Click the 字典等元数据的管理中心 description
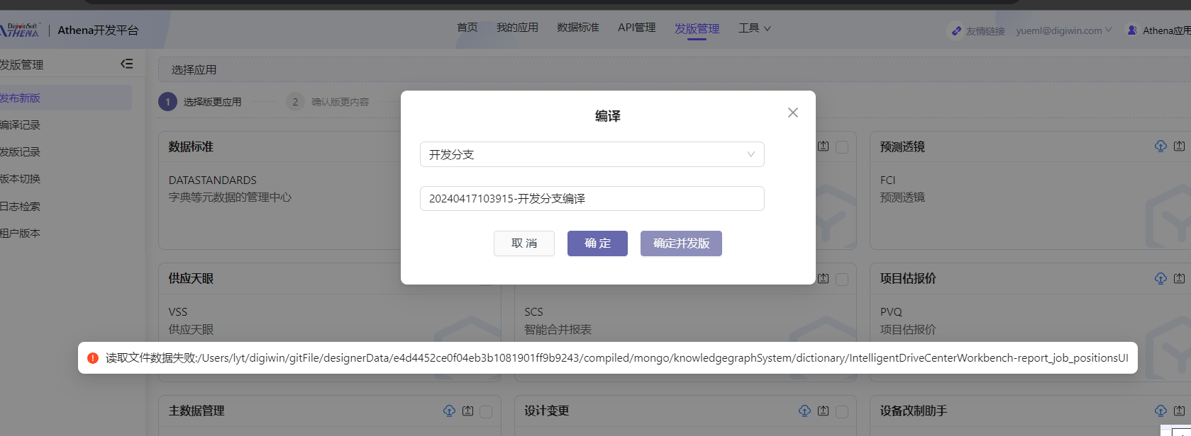Screen dimensions: 1191x436 click(x=230, y=197)
